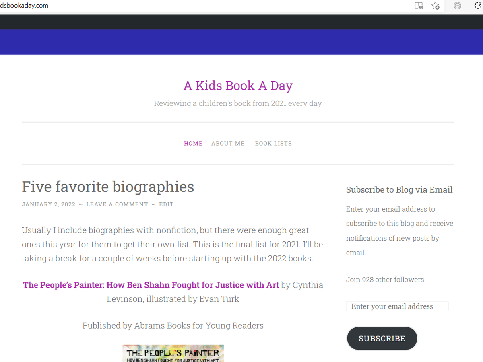This screenshot has width=483, height=362.
Task: Click the Read Aloud immersive reader icon
Action: pyautogui.click(x=419, y=6)
